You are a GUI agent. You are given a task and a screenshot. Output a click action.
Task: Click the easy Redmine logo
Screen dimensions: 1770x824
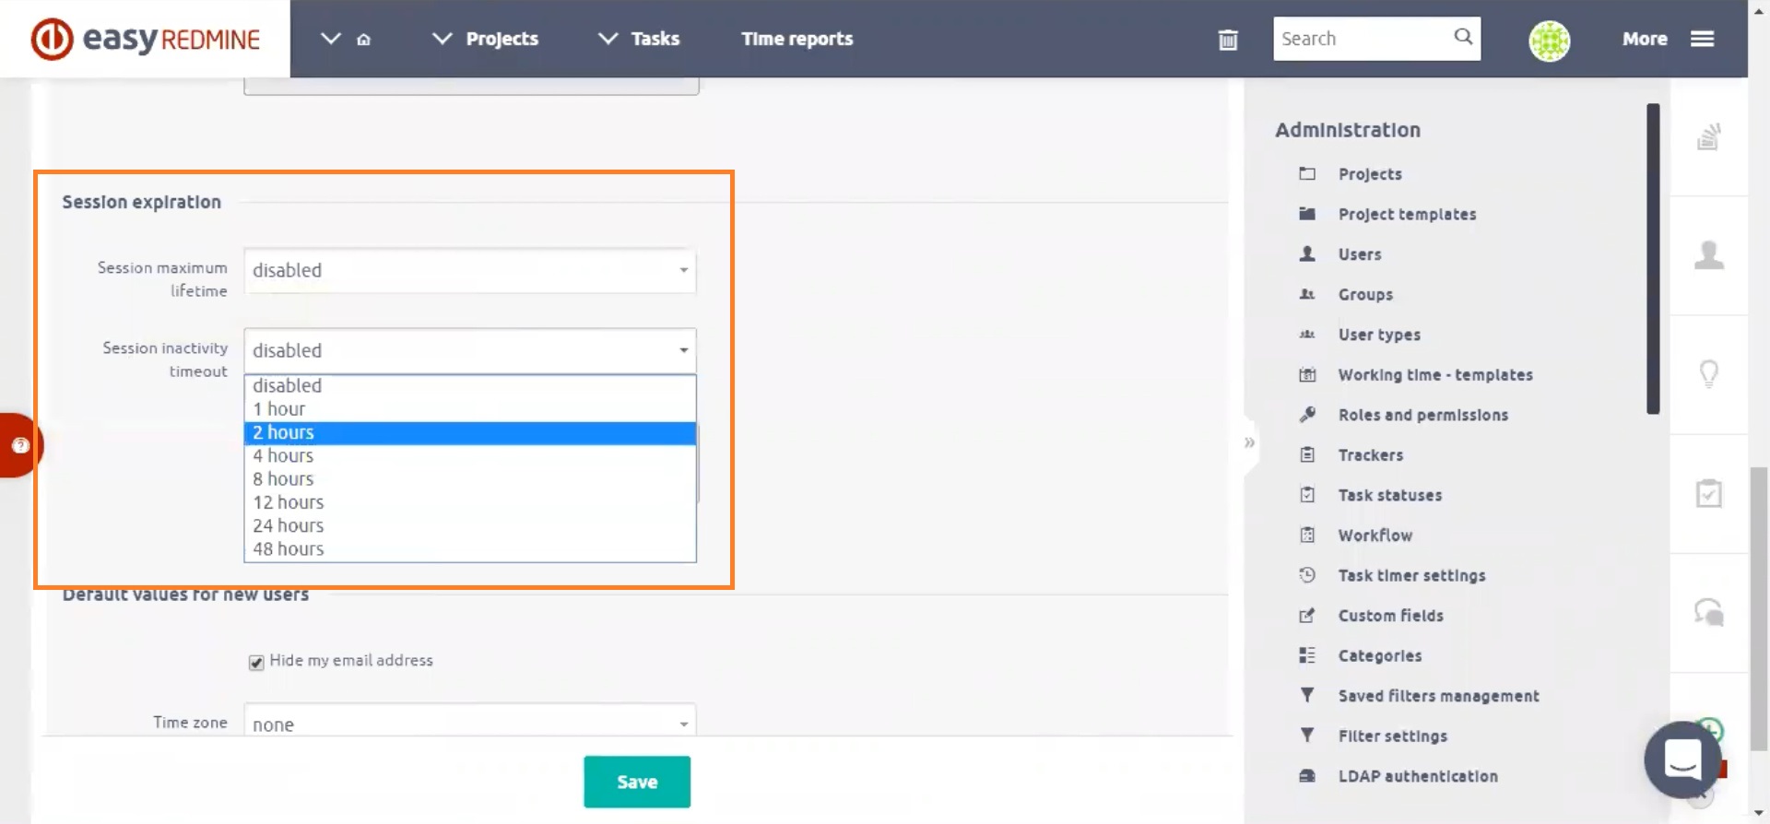tap(145, 39)
